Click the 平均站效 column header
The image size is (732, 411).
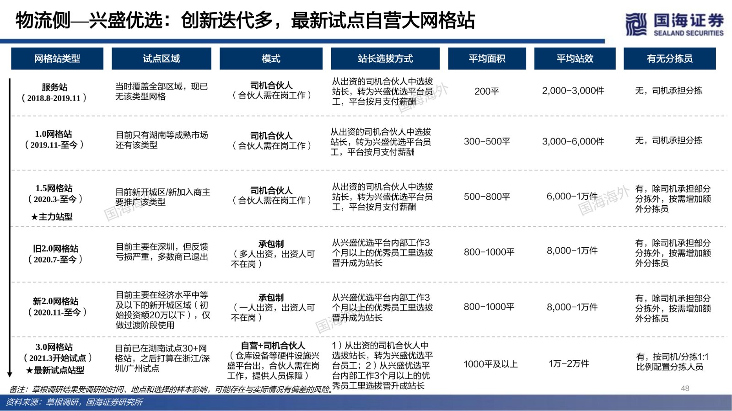[x=575, y=59]
